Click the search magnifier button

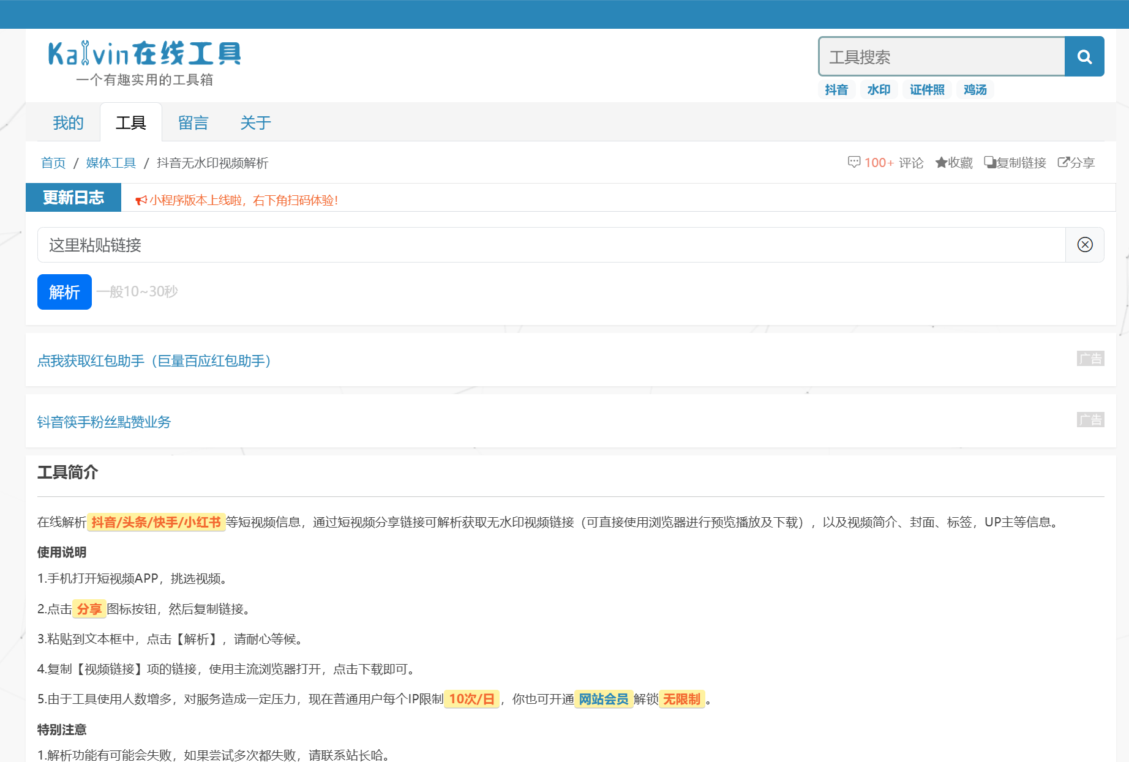click(x=1084, y=57)
